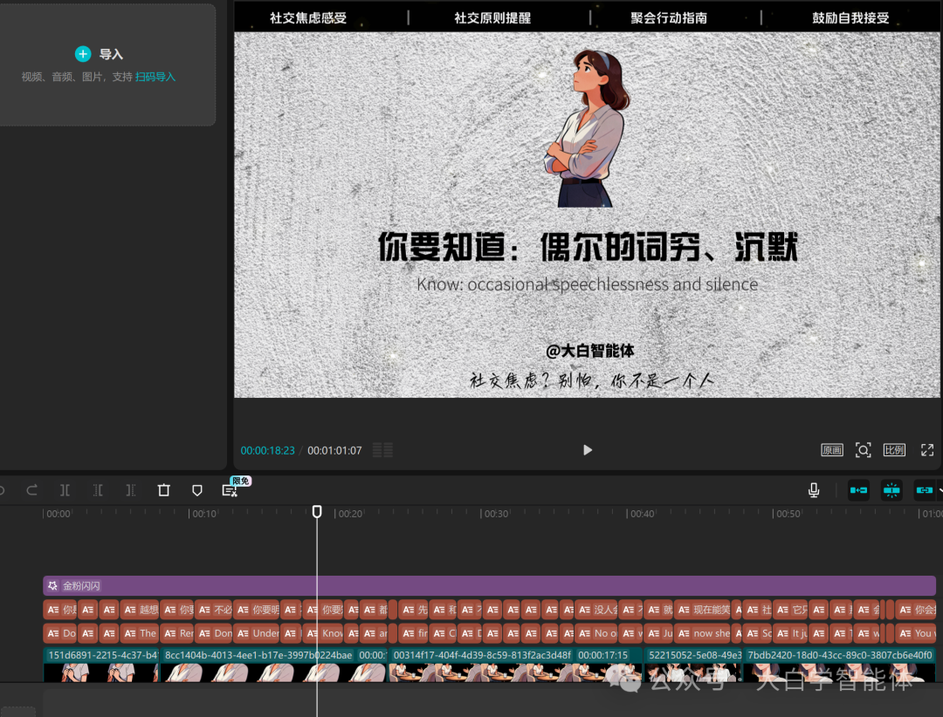The image size is (943, 717).
Task: Click the current timecode 00:00:18:23
Action: coord(268,451)
